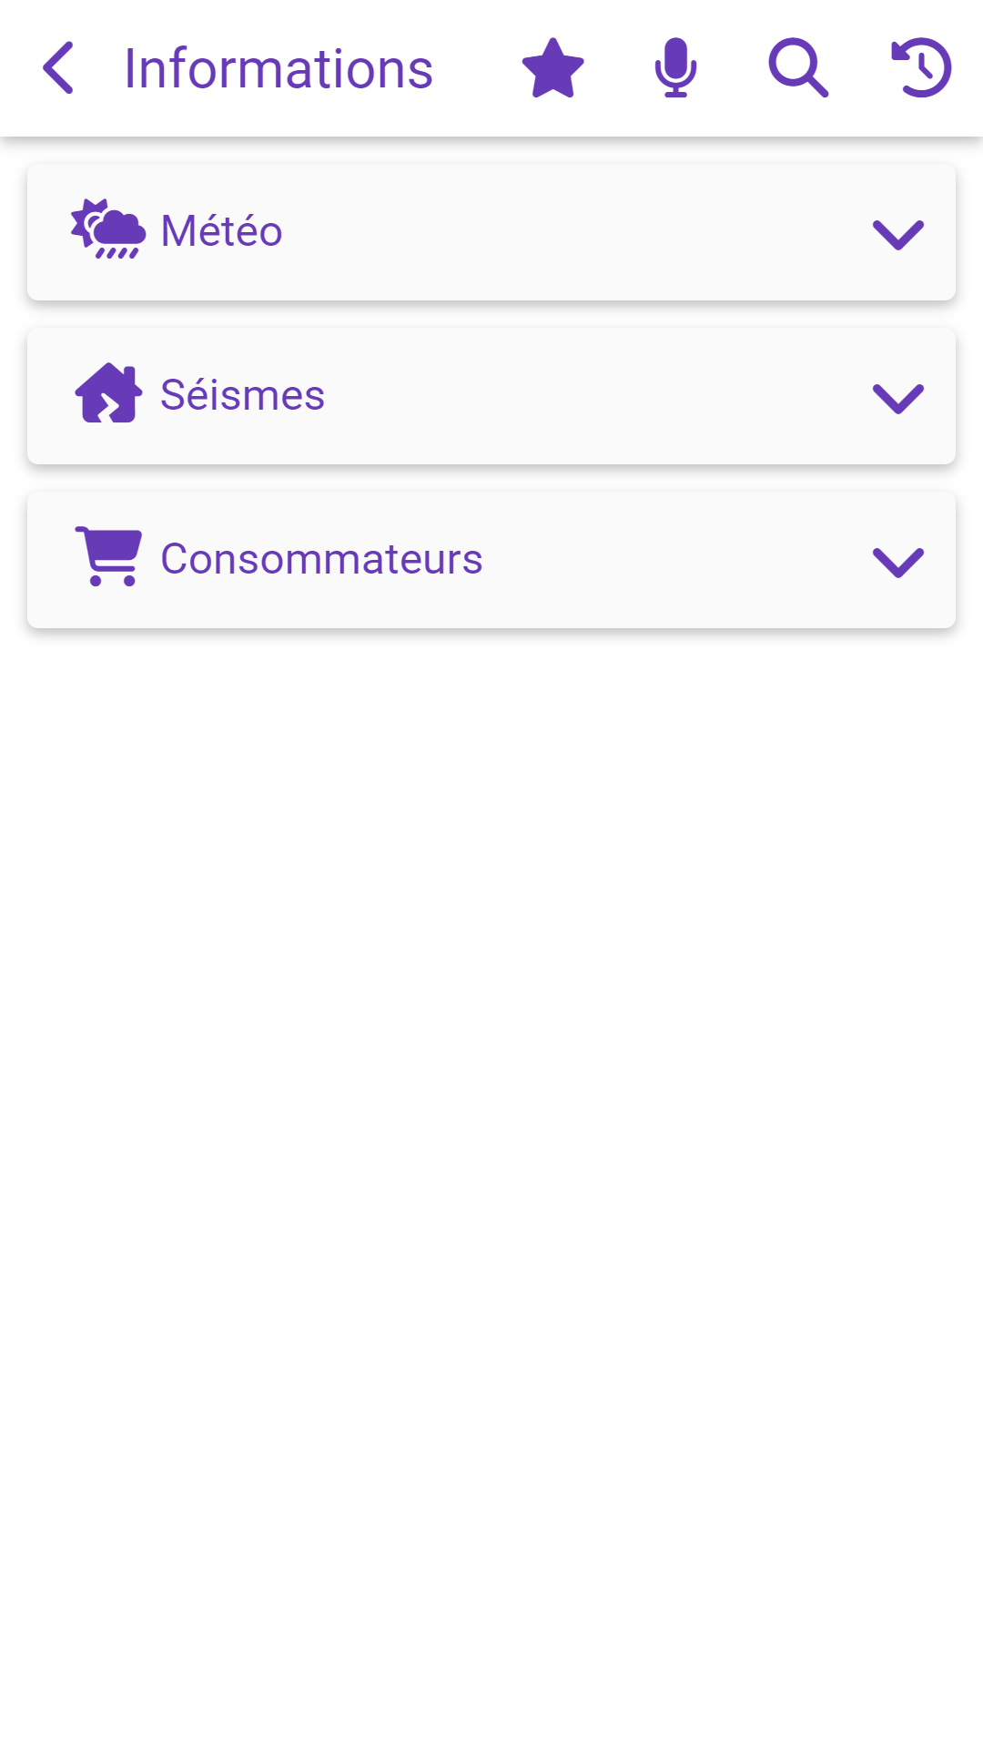Click the cracked house Séismes icon
Image resolution: width=983 pixels, height=1748 pixels.
coord(108,394)
